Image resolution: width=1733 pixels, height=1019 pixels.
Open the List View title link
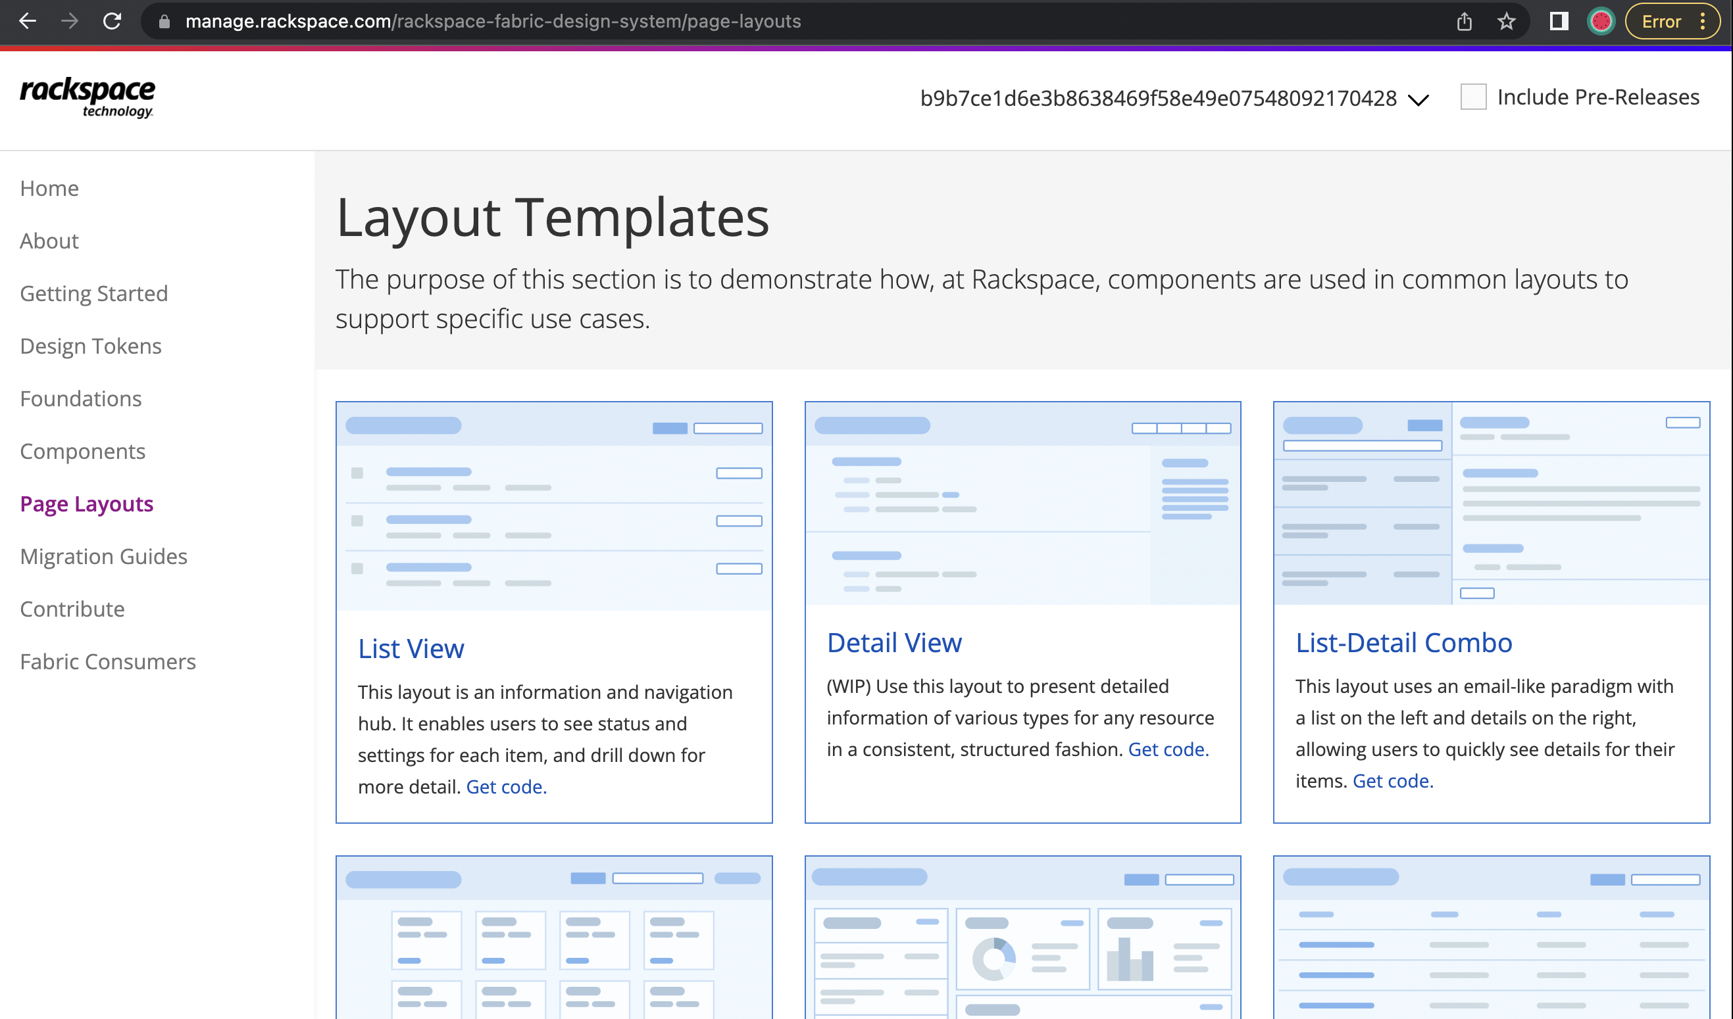[x=411, y=648]
